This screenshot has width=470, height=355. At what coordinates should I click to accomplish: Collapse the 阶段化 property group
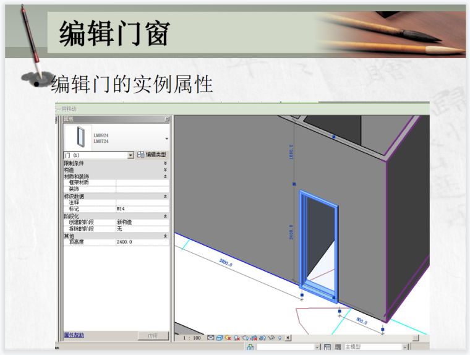point(165,216)
